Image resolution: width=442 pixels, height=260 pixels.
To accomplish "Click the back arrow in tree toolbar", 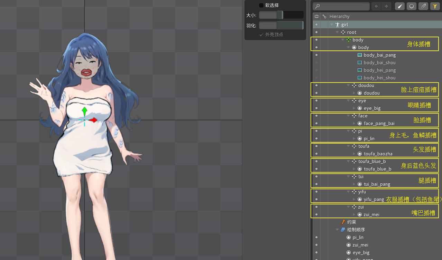I will click(x=376, y=6).
